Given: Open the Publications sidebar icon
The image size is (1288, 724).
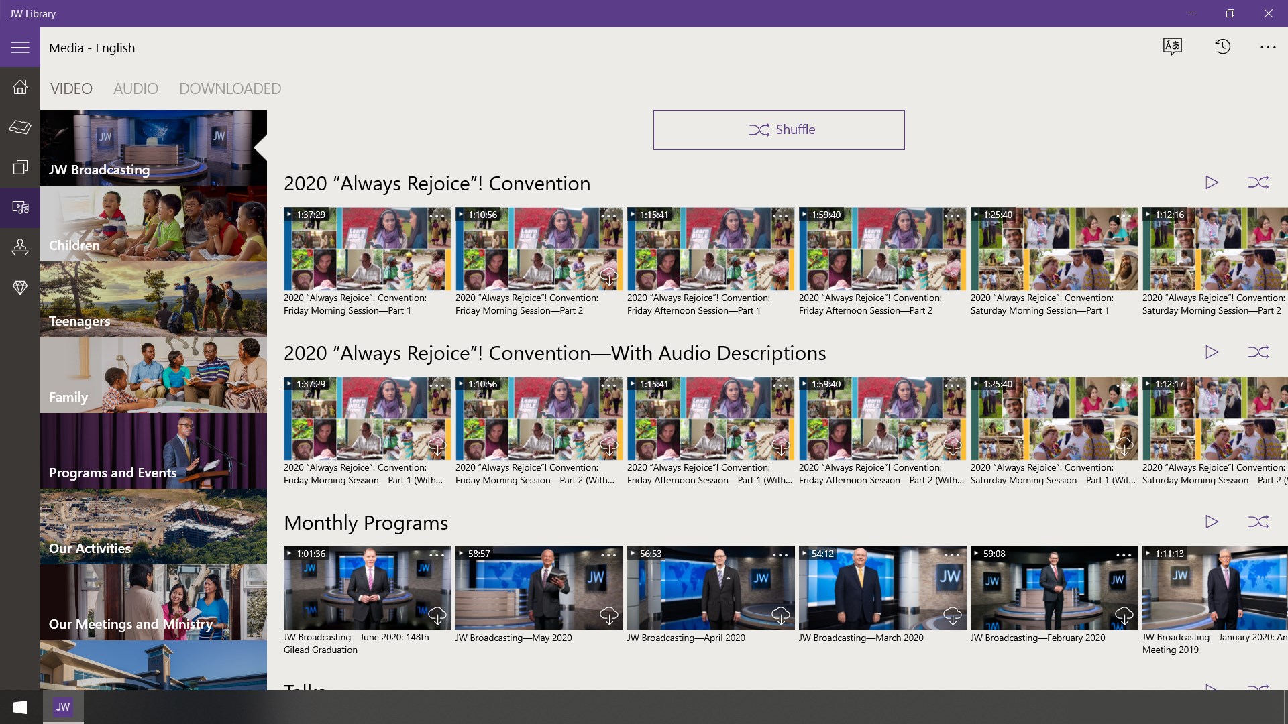Looking at the screenshot, I should tap(20, 167).
